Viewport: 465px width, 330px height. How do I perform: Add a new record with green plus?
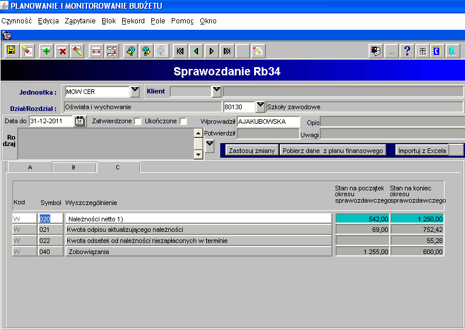point(46,51)
